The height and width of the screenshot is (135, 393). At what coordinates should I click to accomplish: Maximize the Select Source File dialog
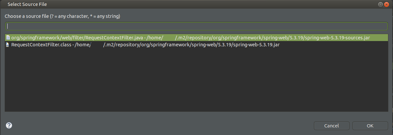(x=380, y=4)
